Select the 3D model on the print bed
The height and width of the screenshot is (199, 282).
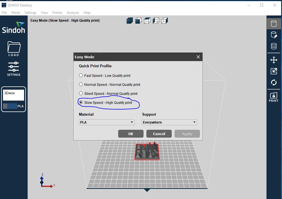click(147, 151)
